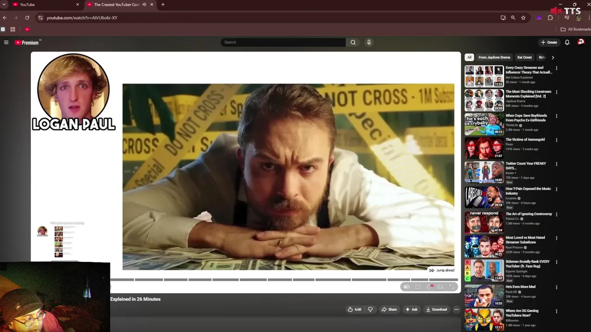Open the purple extension icon in toolbar
The height and width of the screenshot is (332, 591).
click(x=539, y=18)
